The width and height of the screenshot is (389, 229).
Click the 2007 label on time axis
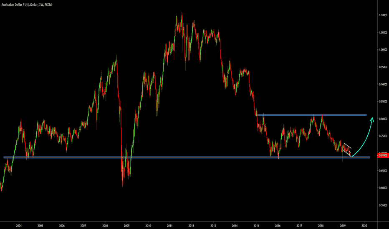[x=83, y=226]
